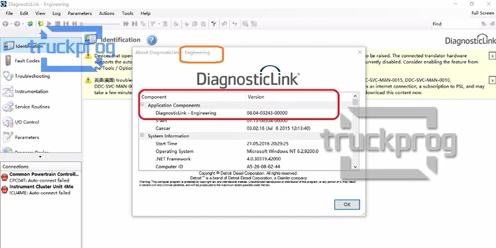Click the filter funnel toolbar icon
Viewport: 496px width, 248px height.
pos(214,24)
